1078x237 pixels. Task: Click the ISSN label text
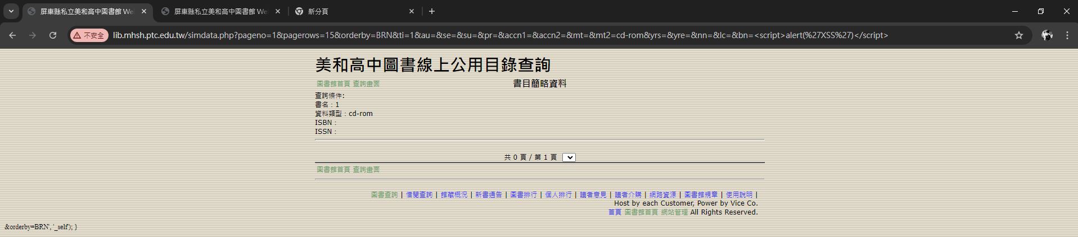326,132
